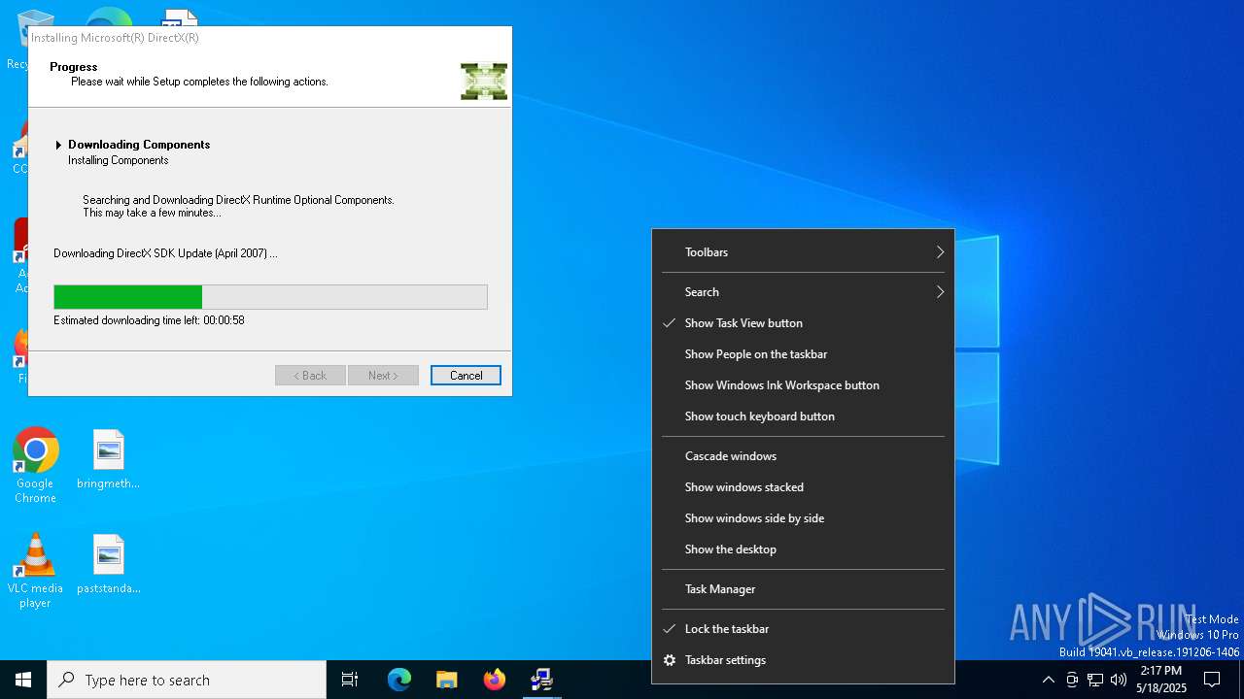The width and height of the screenshot is (1244, 699).
Task: Enable Show Windows Ink Workspace button
Action: (x=804, y=385)
